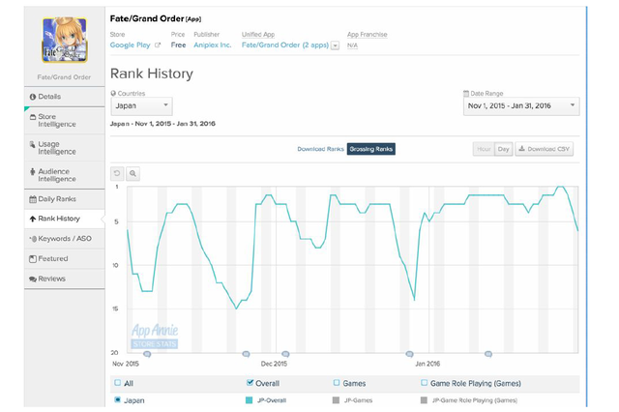
Task: Open the Aniplex Inc. publisher link
Action: click(x=213, y=45)
